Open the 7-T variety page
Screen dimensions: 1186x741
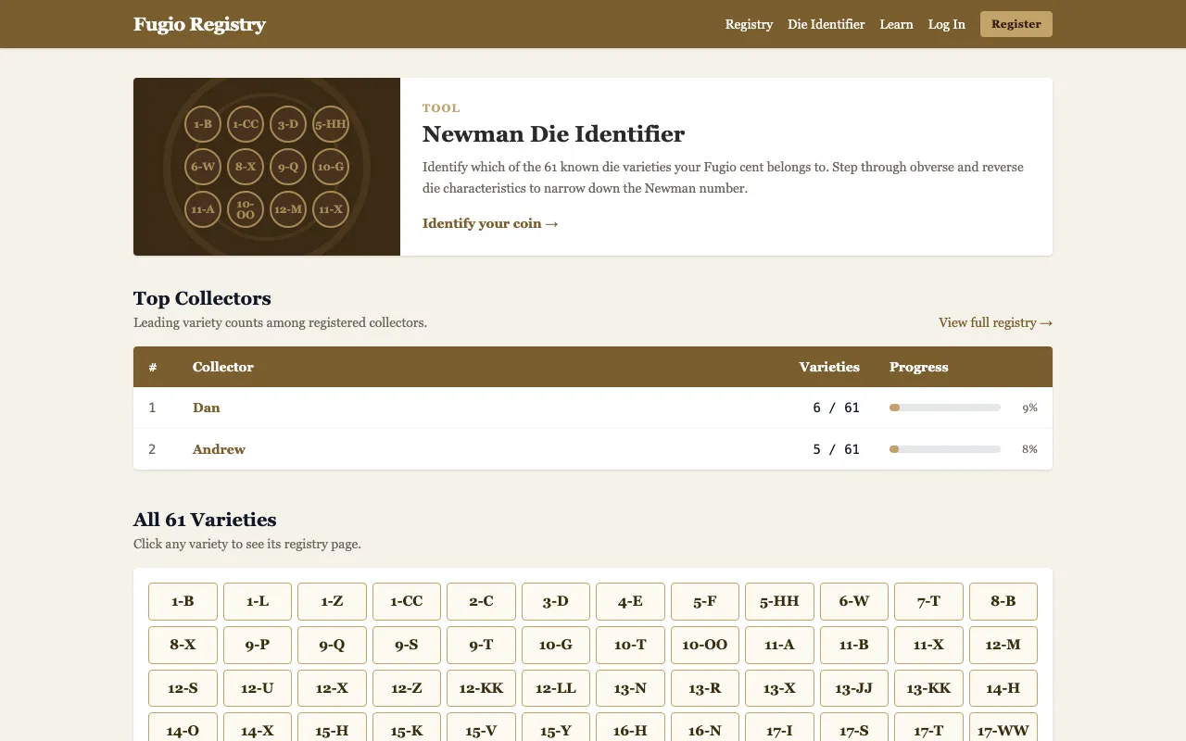928,601
